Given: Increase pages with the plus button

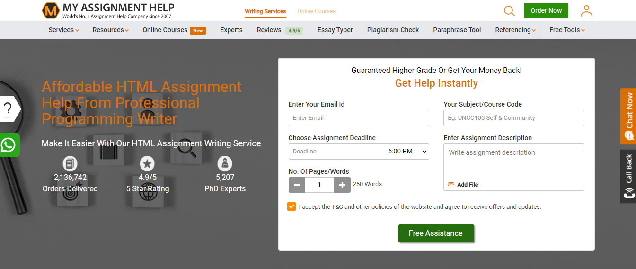Looking at the screenshot, I should pos(342,185).
